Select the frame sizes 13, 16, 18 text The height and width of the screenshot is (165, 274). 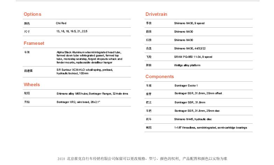pos(72,32)
